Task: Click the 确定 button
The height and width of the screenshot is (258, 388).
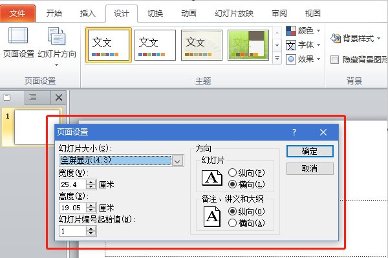Action: [x=310, y=151]
